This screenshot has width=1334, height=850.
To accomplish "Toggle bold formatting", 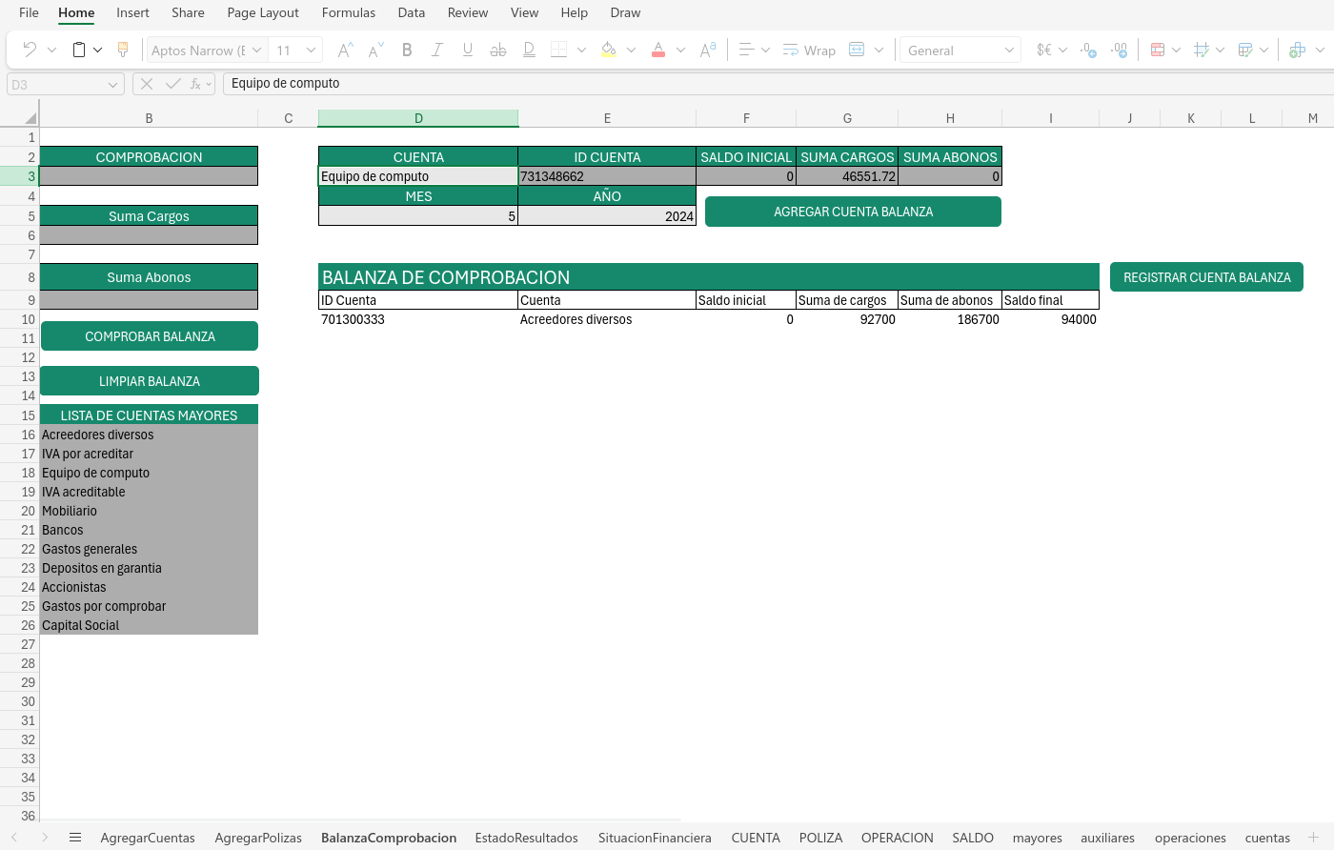I will 407,50.
